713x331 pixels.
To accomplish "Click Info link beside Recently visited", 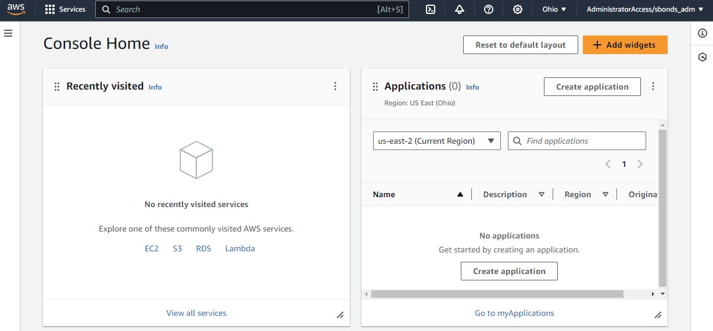I will (x=155, y=87).
